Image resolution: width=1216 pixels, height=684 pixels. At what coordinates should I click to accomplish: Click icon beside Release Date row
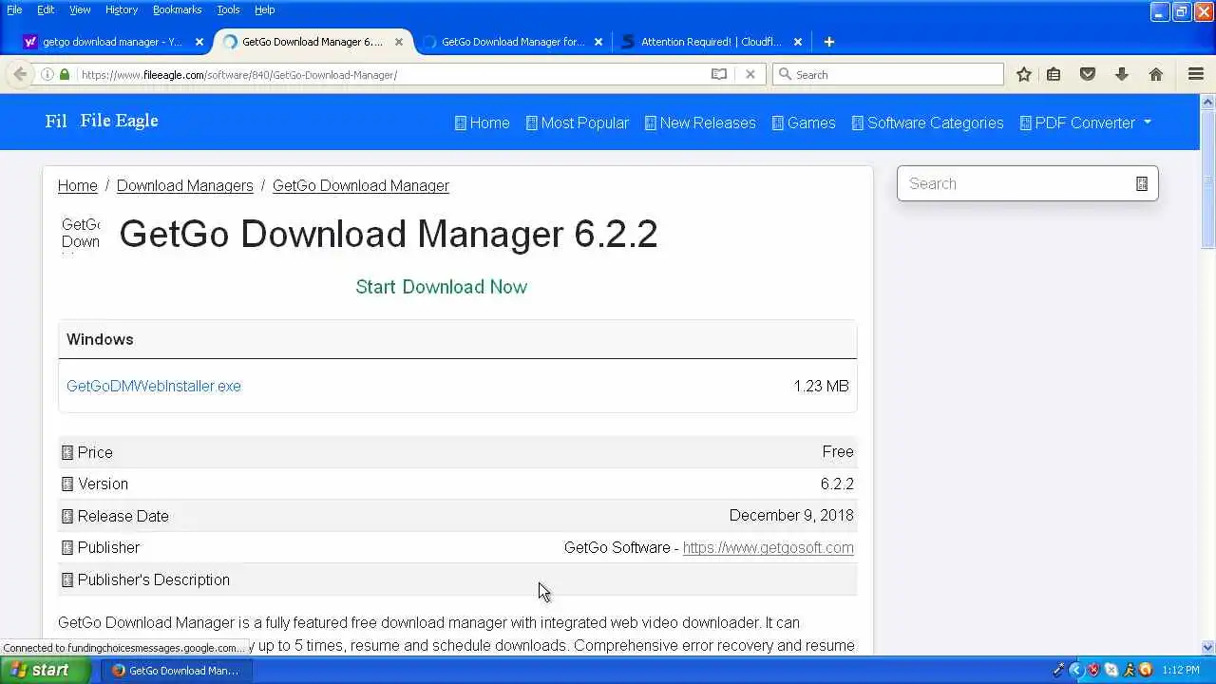(x=67, y=517)
